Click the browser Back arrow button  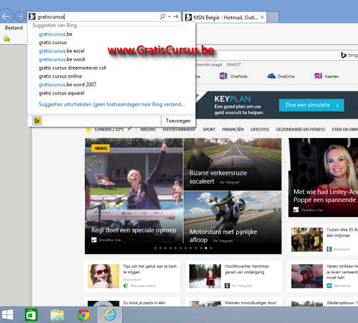pos(6,16)
